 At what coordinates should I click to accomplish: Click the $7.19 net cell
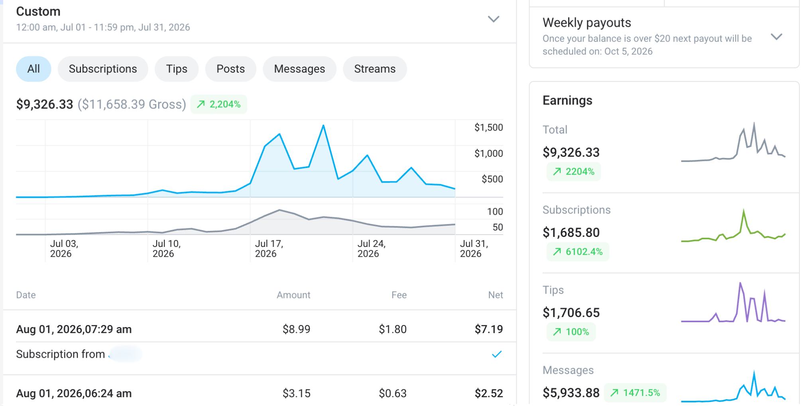489,329
